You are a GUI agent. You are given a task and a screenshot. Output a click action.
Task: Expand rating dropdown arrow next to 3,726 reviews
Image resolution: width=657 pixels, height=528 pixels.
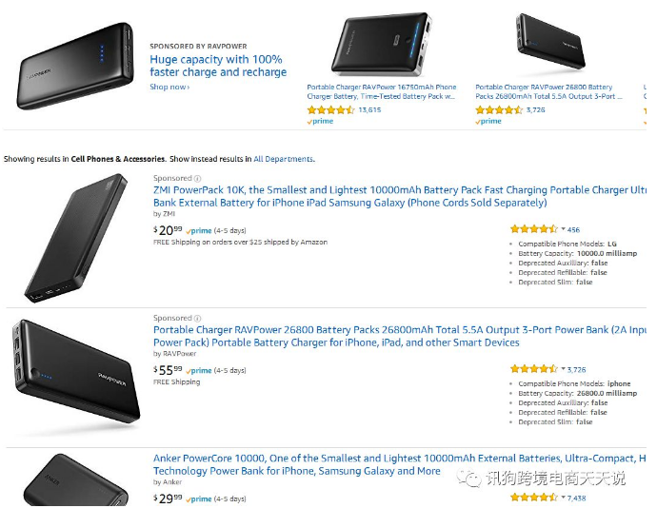point(563,369)
